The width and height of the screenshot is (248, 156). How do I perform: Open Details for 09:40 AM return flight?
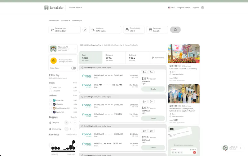153,118
